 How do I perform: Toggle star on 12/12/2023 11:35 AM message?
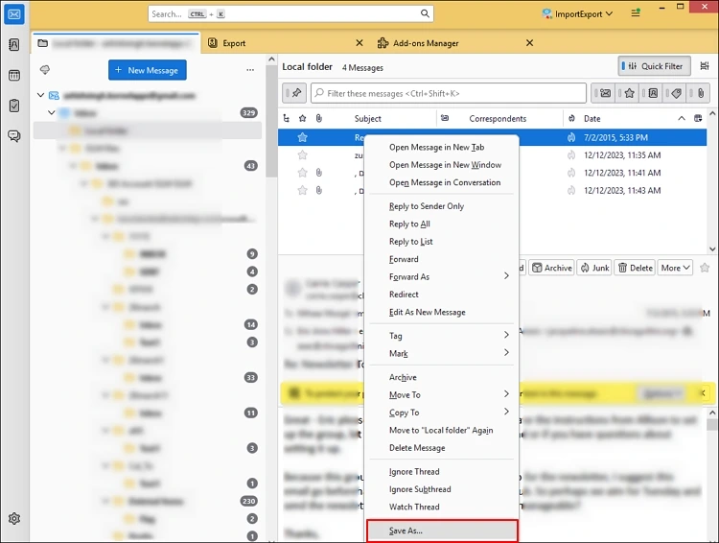point(302,155)
